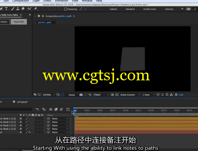
Task: Open the Window menu
Action: (x=87, y=1)
